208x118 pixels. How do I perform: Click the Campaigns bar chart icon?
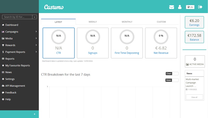[3, 32]
